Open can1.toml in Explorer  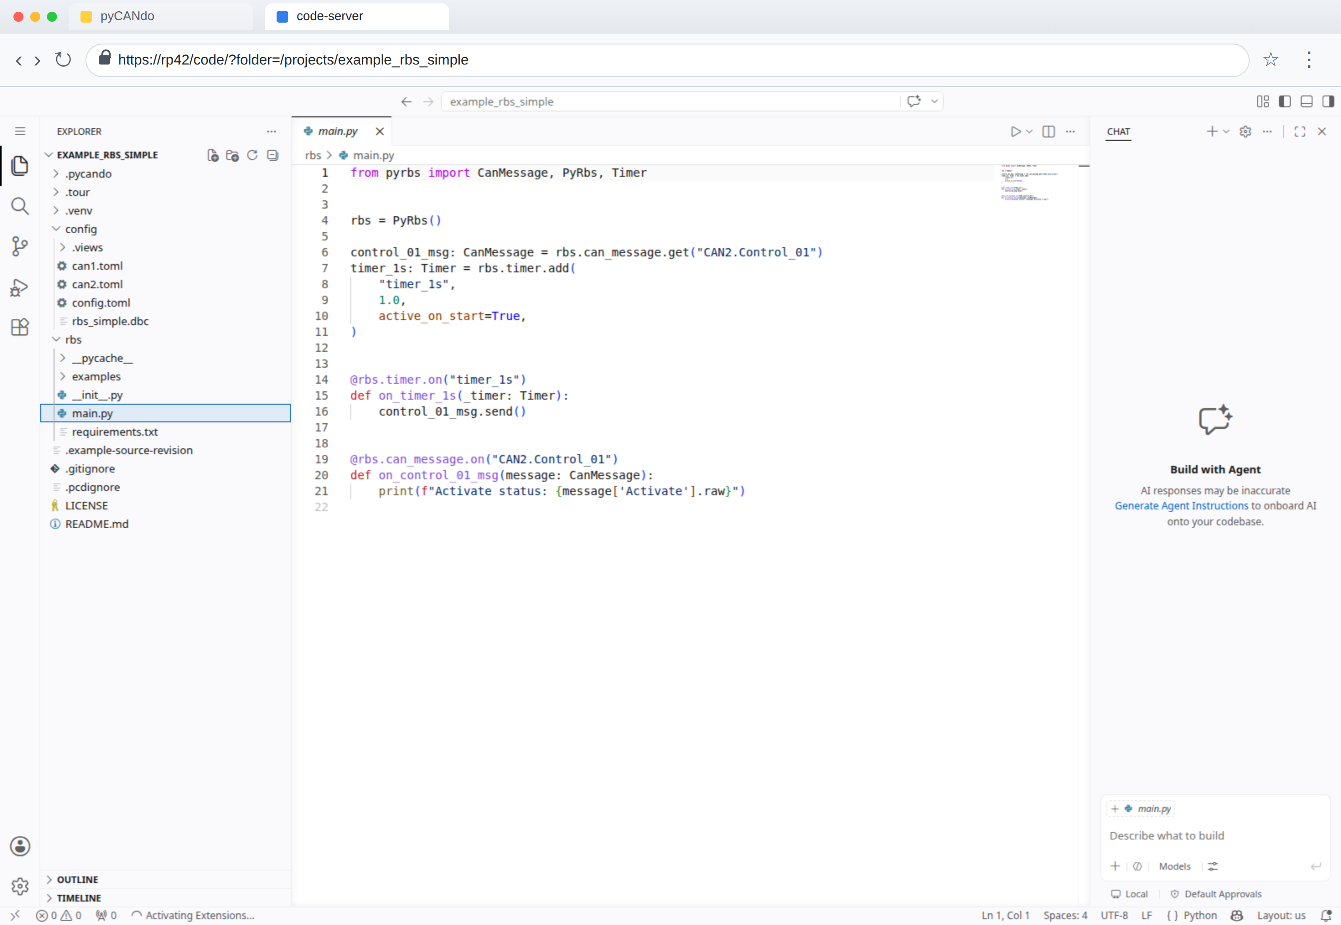[x=165, y=266]
